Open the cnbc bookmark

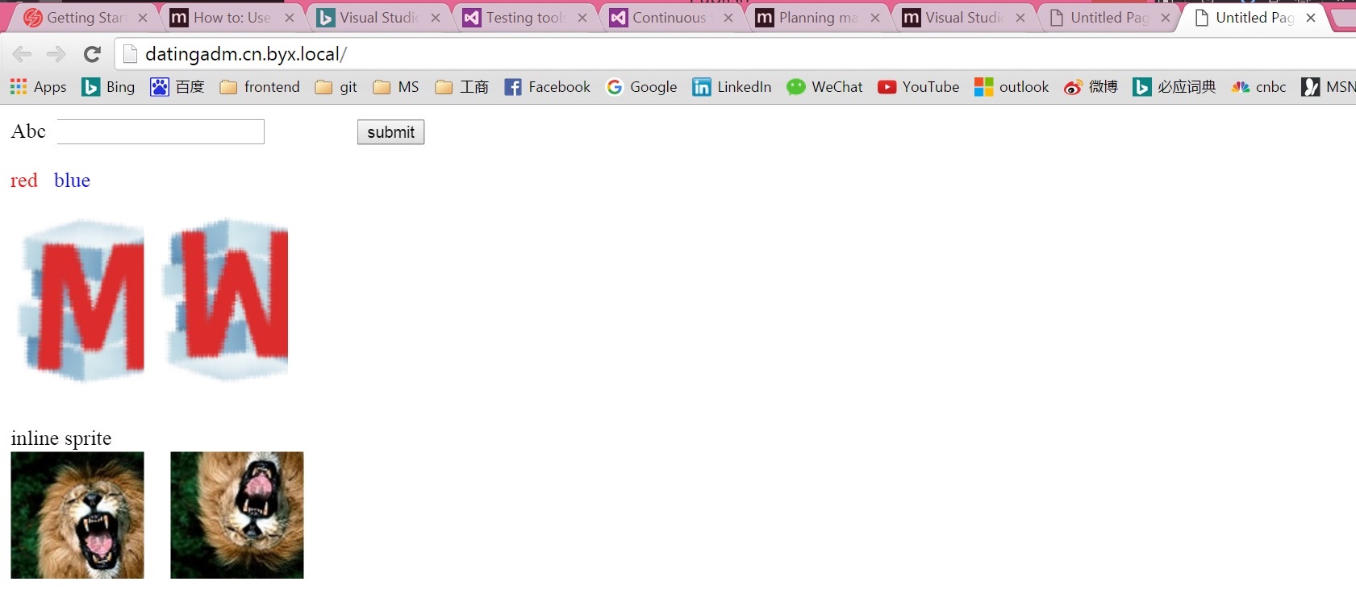pos(1258,87)
